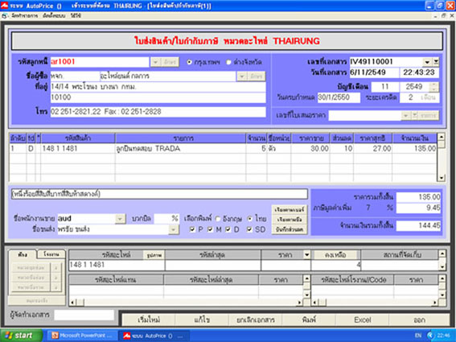Open the transport name dropdown
456x342 pixels.
pyautogui.click(x=174, y=229)
